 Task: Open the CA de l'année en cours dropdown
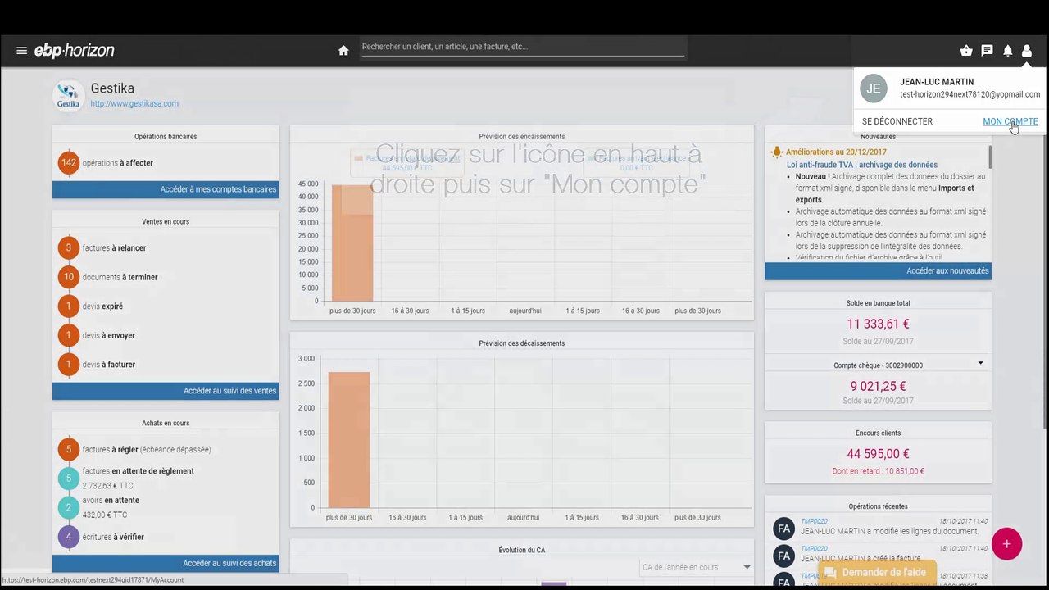click(x=696, y=567)
